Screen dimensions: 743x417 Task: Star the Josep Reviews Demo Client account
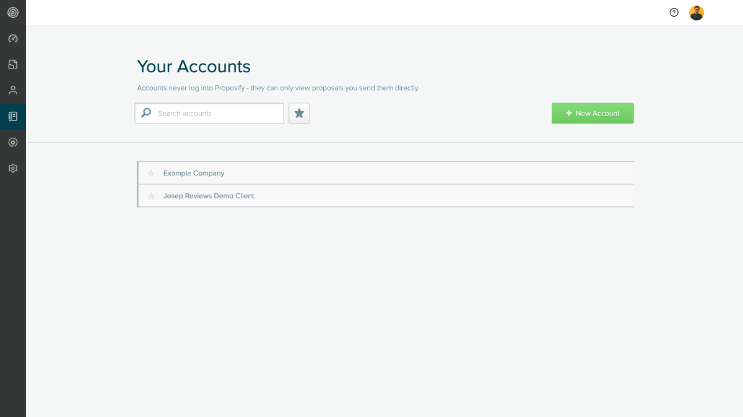tap(150, 196)
